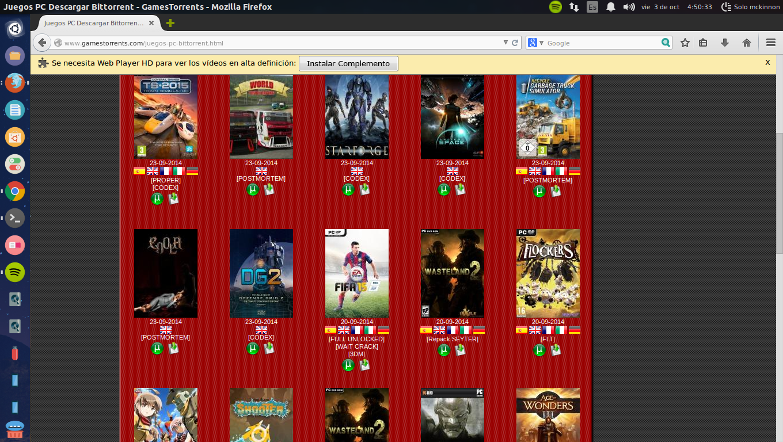The image size is (783, 442).
Task: Select the Juegos PC Descargar Bittorrent tab
Action: click(x=92, y=24)
